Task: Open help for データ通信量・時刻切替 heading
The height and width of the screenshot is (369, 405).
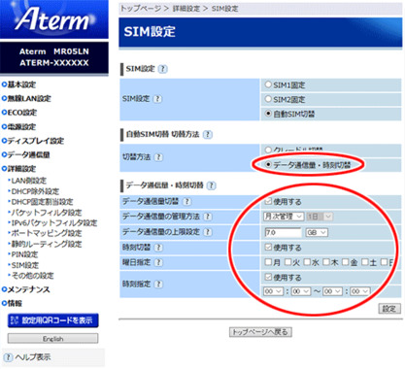Action: coord(211,185)
